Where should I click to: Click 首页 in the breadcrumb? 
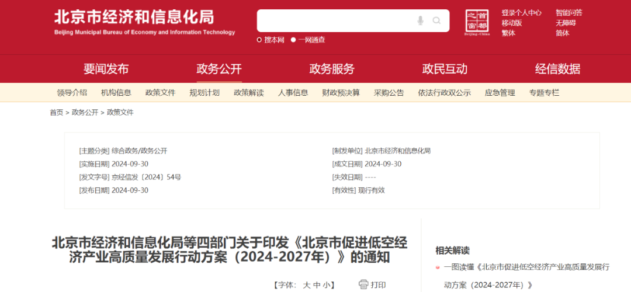56,113
